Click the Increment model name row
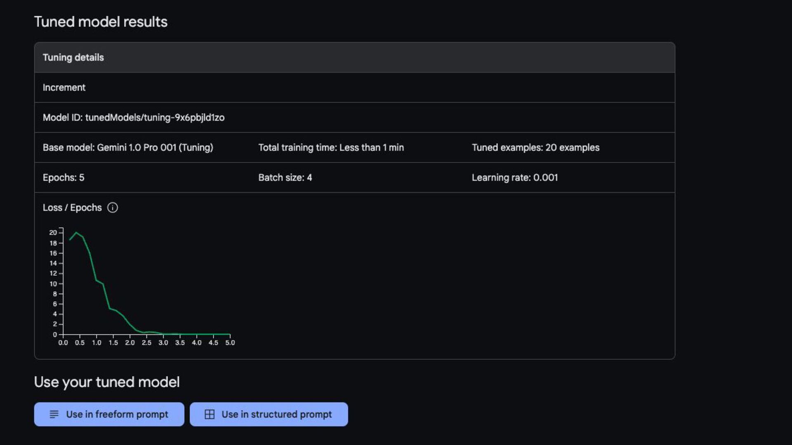The height and width of the screenshot is (445, 792). (64, 88)
